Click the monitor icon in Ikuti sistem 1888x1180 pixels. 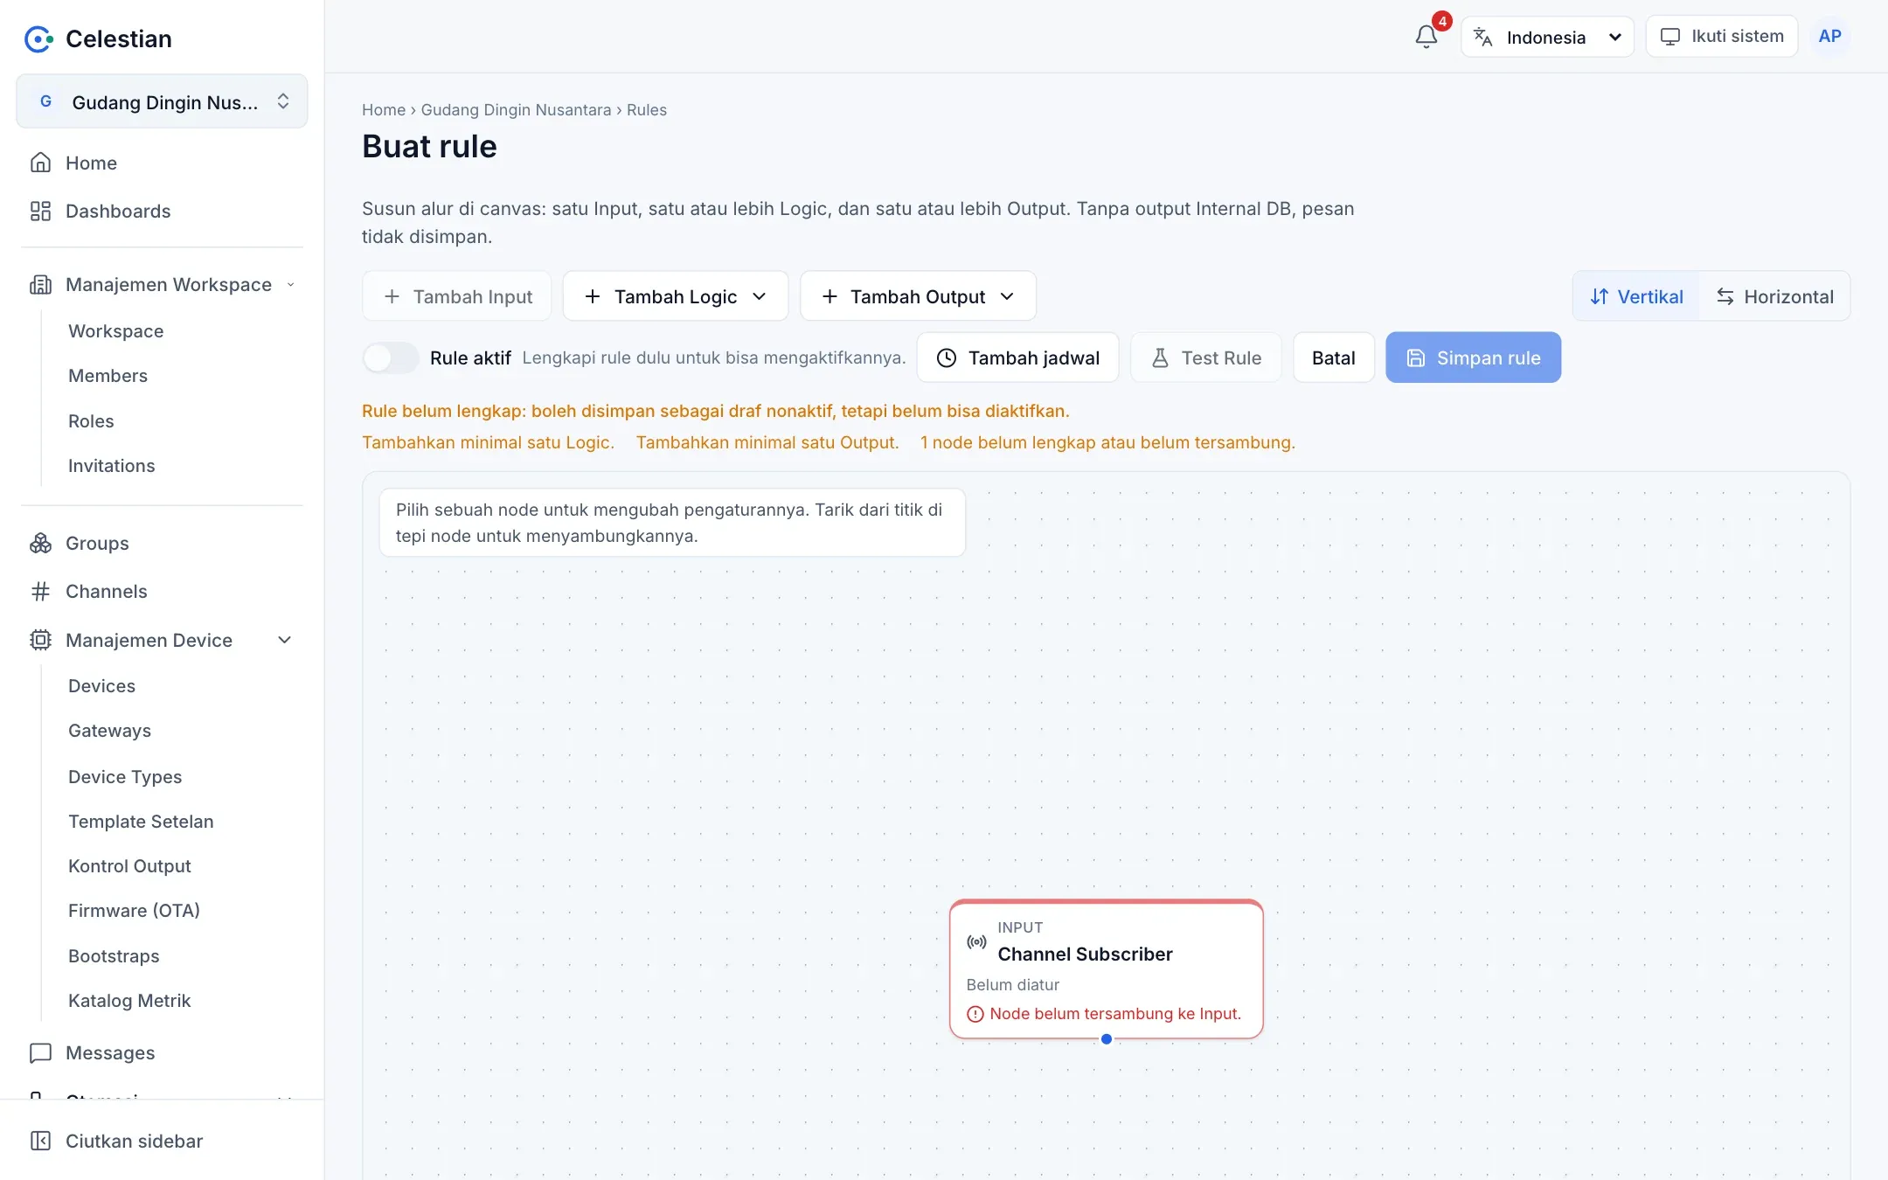[x=1670, y=37]
